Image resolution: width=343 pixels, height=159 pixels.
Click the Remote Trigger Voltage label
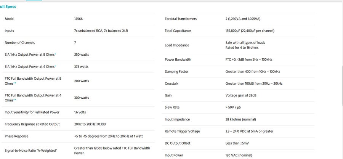[x=182, y=132]
